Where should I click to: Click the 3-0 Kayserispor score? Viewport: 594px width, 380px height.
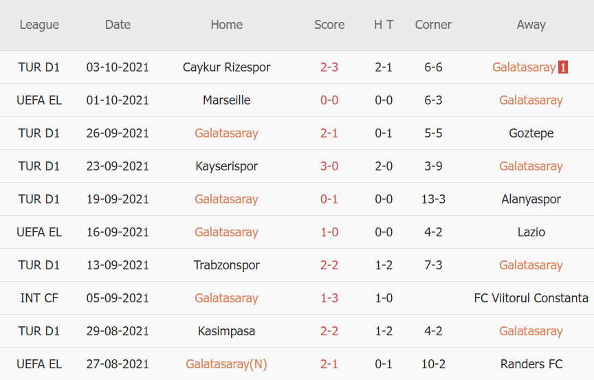click(x=329, y=166)
